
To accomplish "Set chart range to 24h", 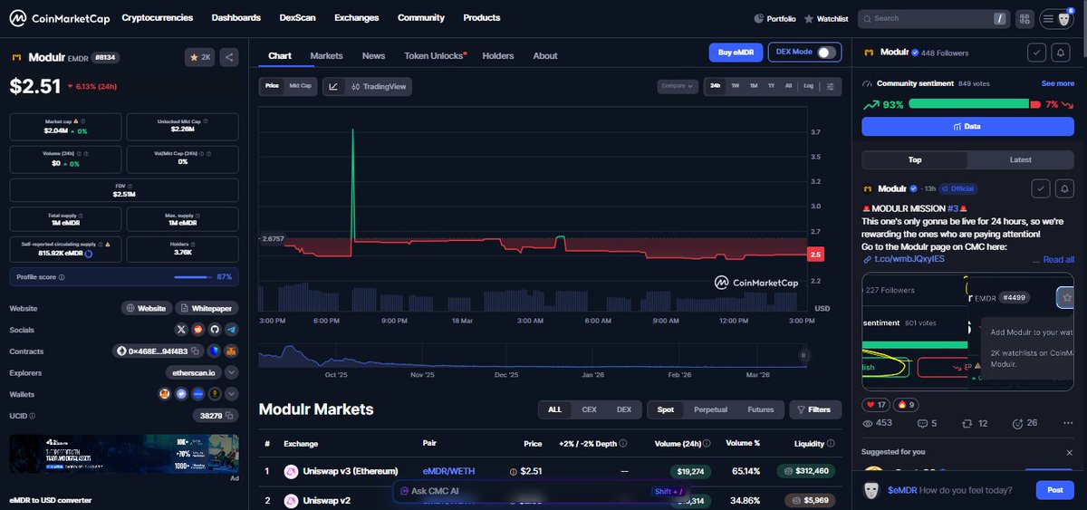I will pos(716,86).
